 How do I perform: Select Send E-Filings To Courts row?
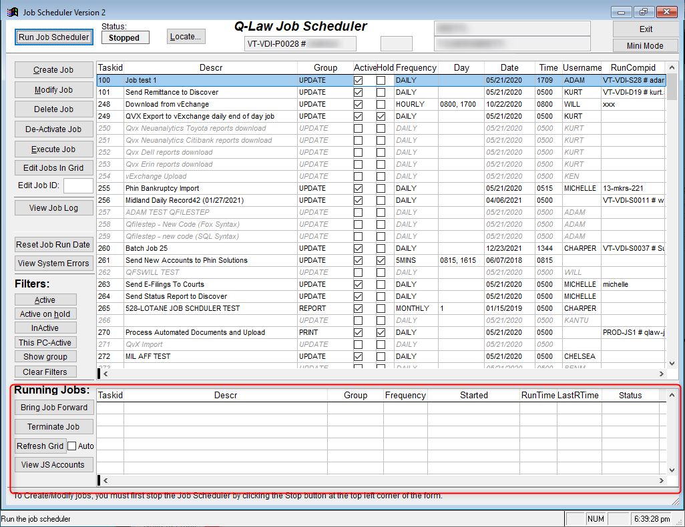coord(381,284)
